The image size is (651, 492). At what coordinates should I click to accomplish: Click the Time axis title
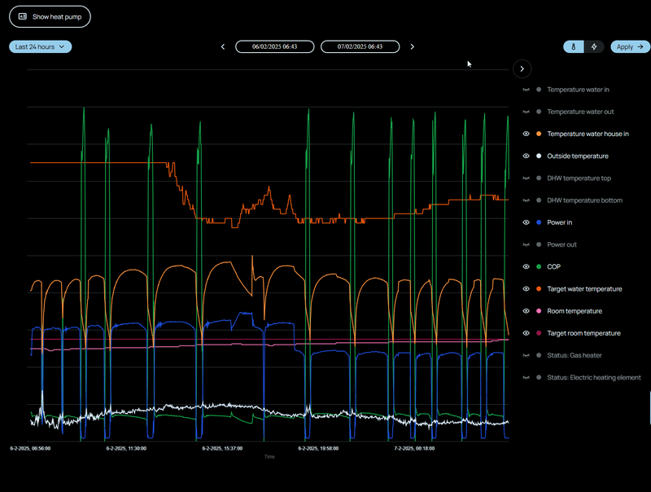(269, 457)
